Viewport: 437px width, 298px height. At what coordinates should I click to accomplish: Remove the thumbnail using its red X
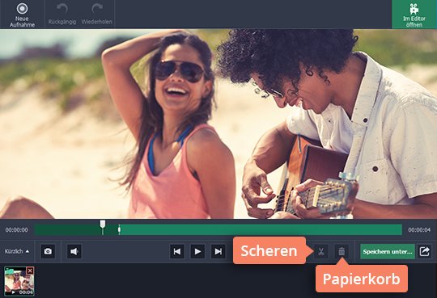point(30,271)
